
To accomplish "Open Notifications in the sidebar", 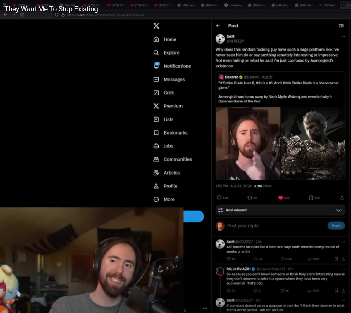I will pyautogui.click(x=172, y=66).
